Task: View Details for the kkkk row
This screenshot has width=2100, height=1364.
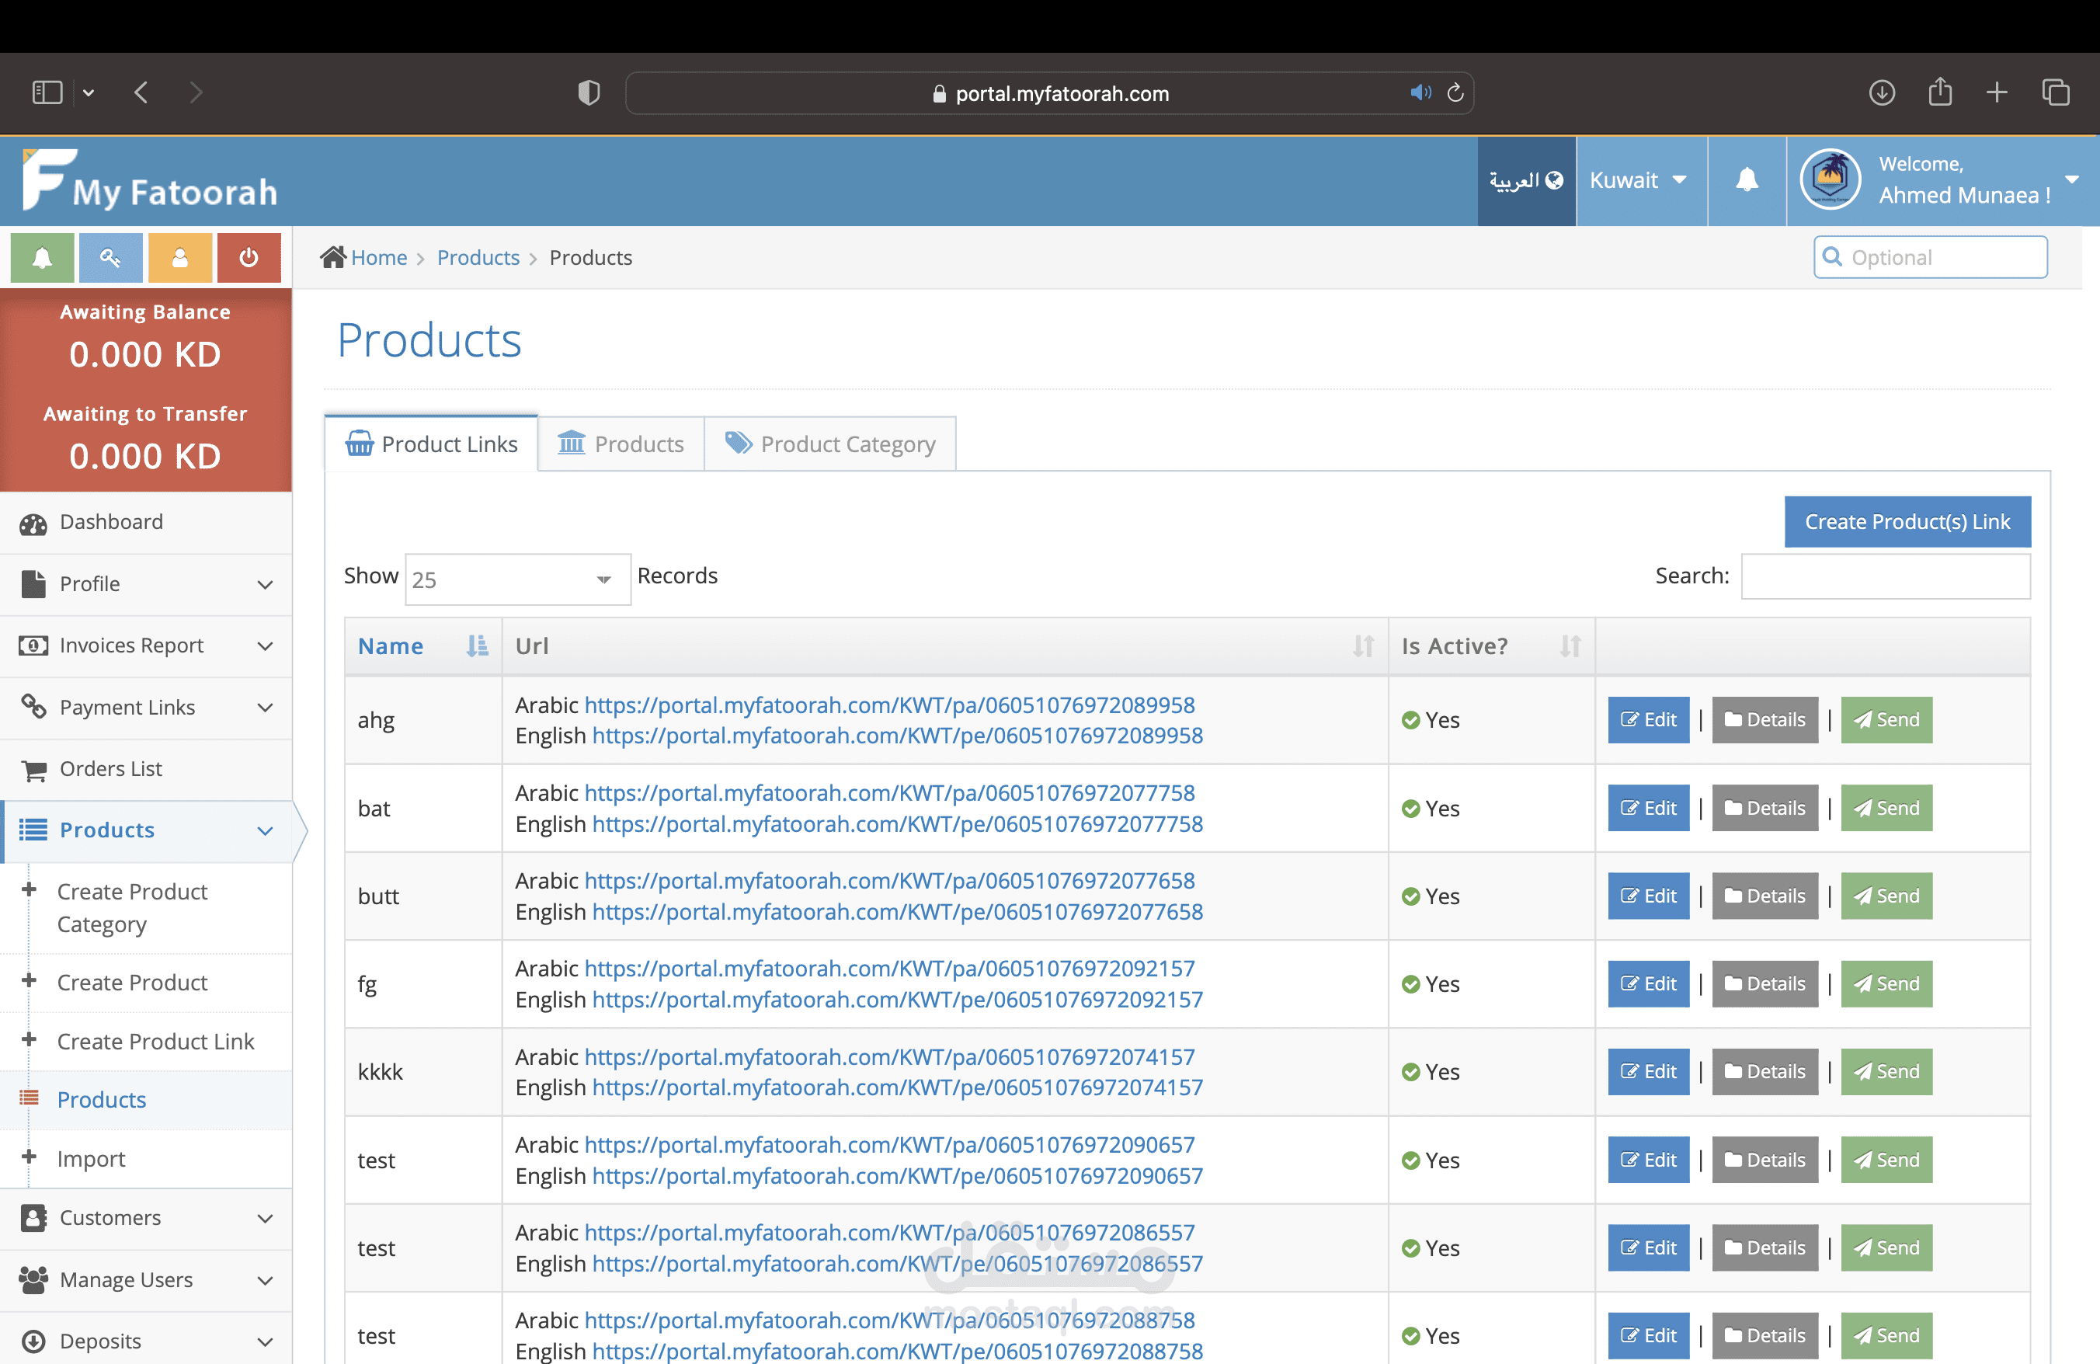Action: click(1764, 1071)
